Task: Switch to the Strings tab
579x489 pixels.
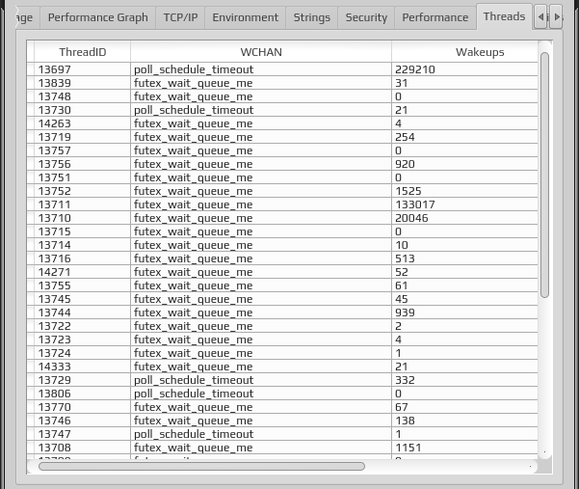Action: 311,17
